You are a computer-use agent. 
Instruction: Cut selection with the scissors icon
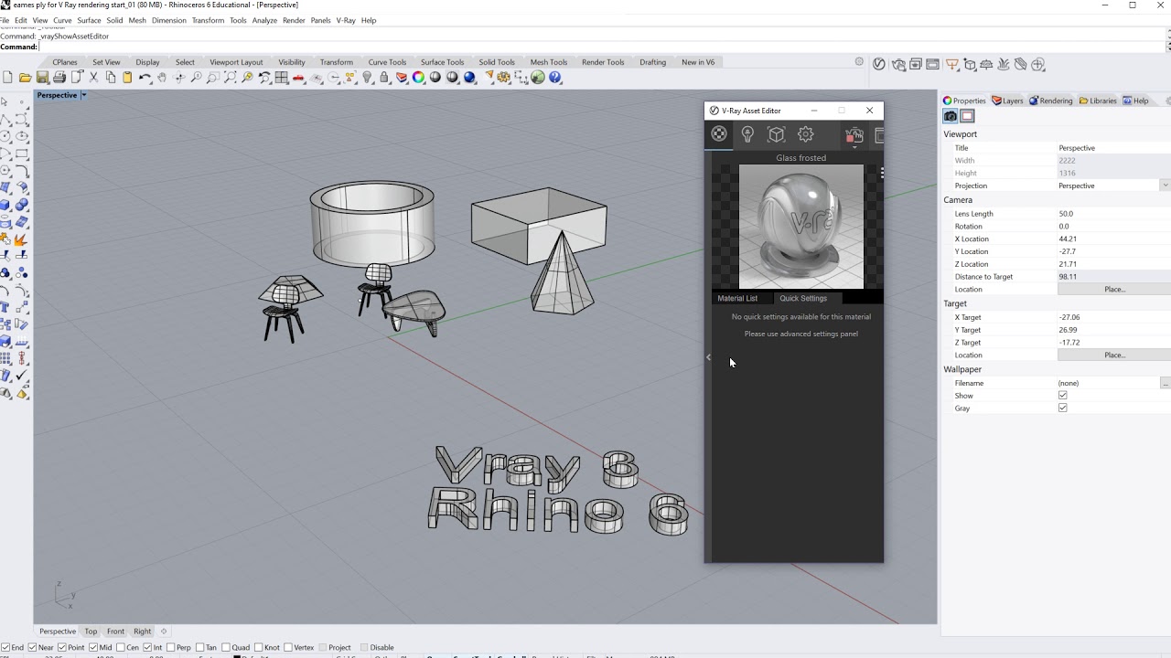[93, 78]
